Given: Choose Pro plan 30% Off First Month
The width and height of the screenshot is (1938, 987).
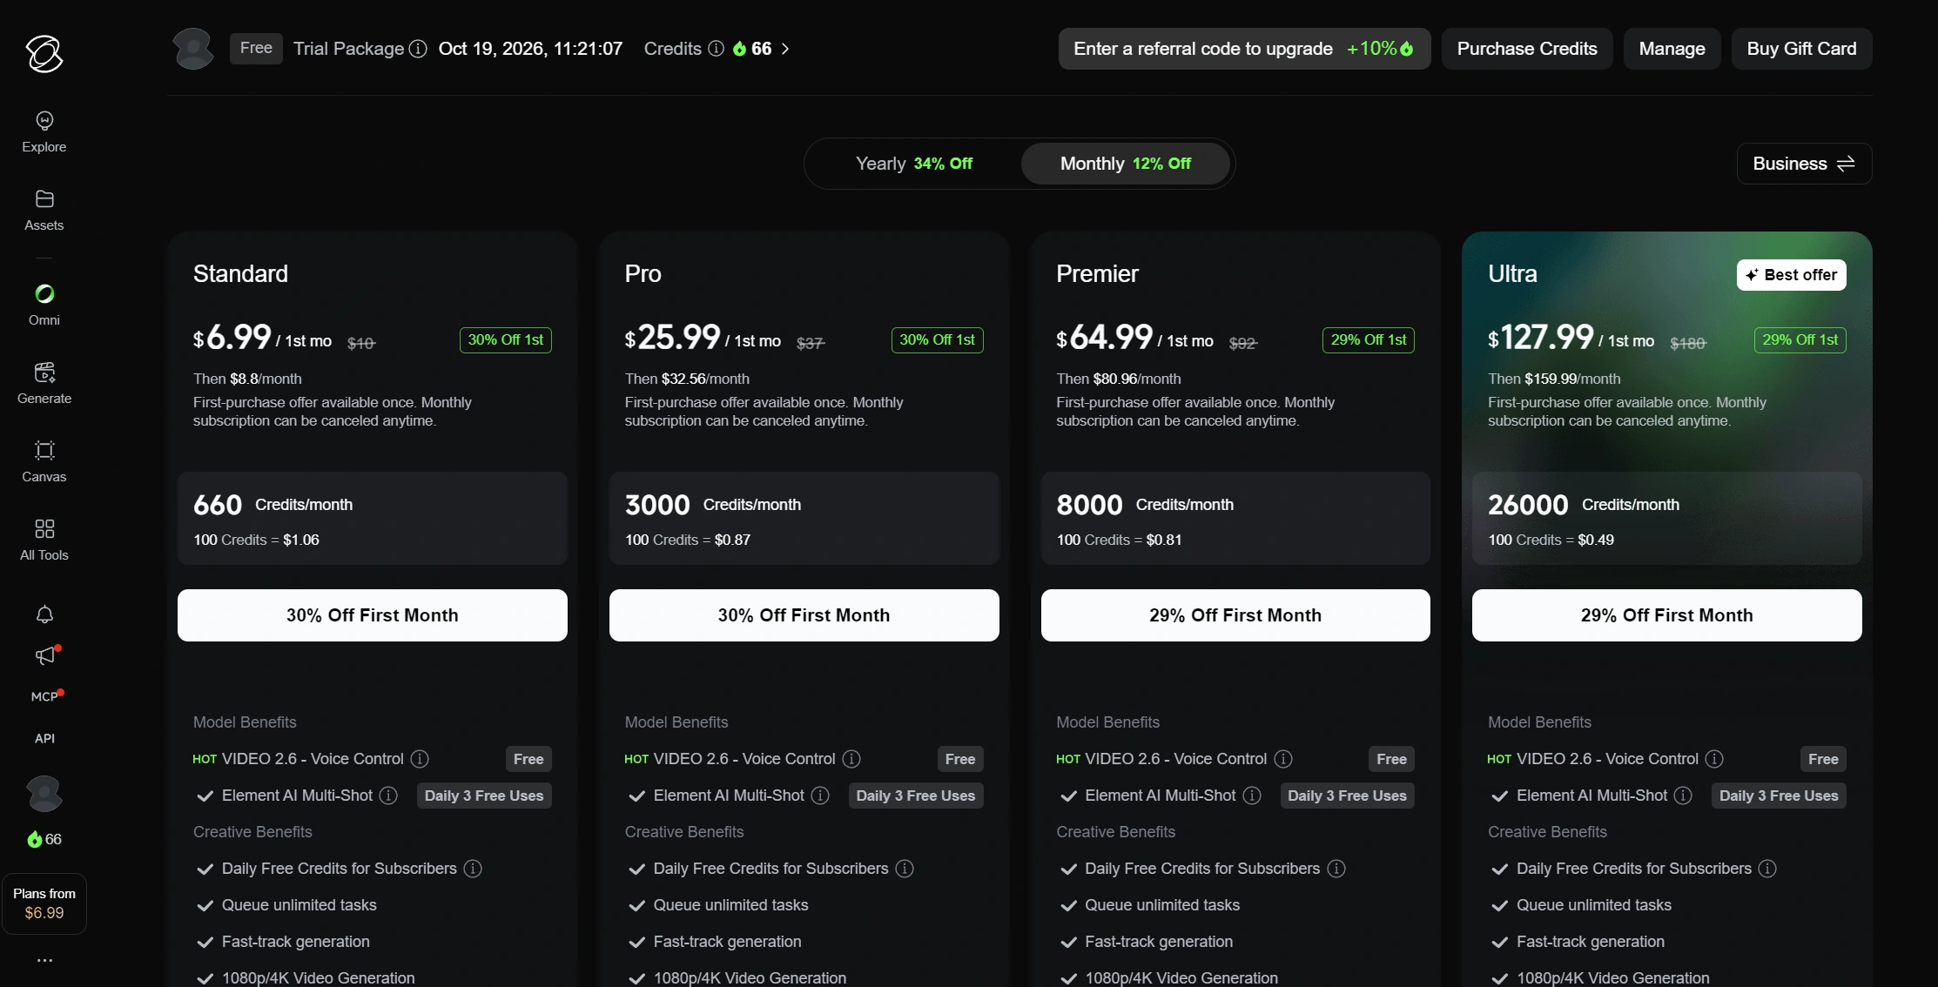Looking at the screenshot, I should pyautogui.click(x=804, y=615).
